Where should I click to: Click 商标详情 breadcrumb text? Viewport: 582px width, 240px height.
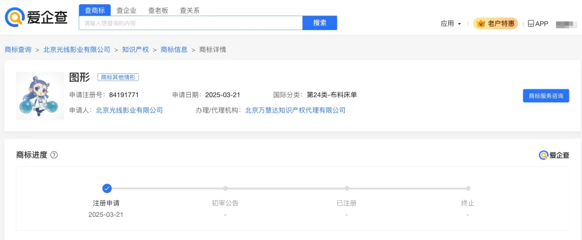point(213,50)
